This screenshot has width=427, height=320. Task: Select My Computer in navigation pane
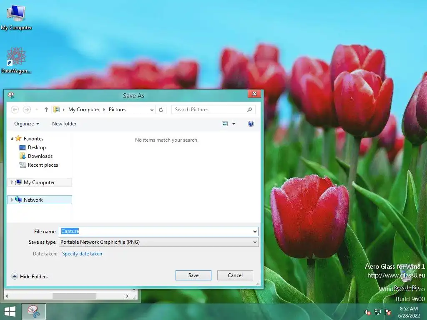[x=39, y=182]
